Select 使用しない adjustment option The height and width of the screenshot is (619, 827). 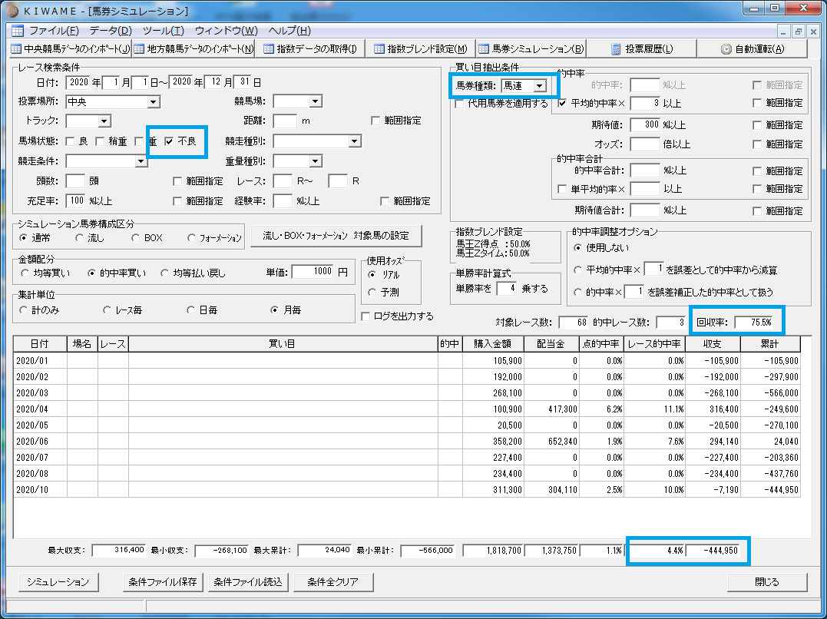pos(578,248)
